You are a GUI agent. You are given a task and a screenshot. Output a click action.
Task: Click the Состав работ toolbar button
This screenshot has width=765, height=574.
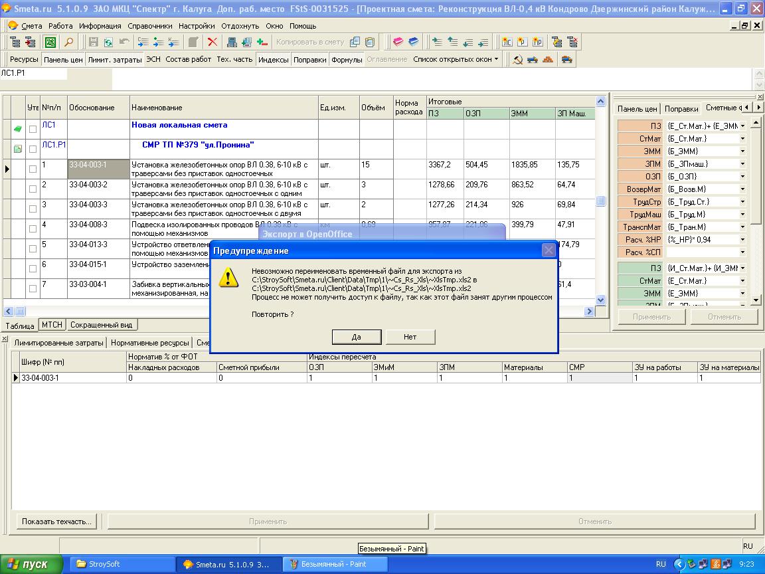pos(189,59)
